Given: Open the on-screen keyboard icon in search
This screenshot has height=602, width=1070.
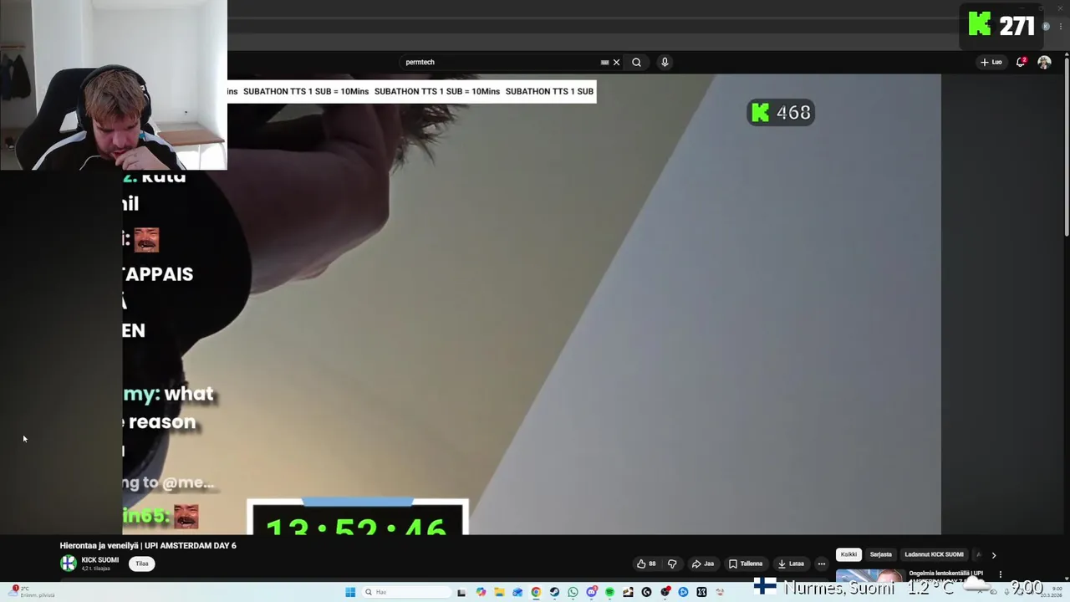Looking at the screenshot, I should (604, 62).
